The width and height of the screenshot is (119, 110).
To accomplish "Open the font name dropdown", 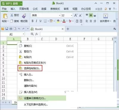I will coord(59,16).
